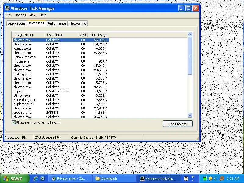244x183 pixels.
Task: Select chrome.exe process using 19,768 K
Action: click(x=61, y=44)
